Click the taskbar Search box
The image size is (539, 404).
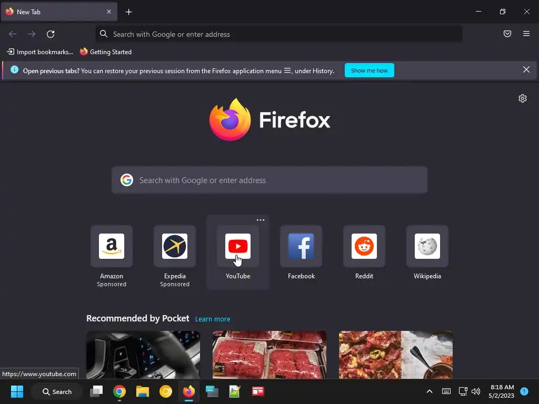(x=57, y=391)
